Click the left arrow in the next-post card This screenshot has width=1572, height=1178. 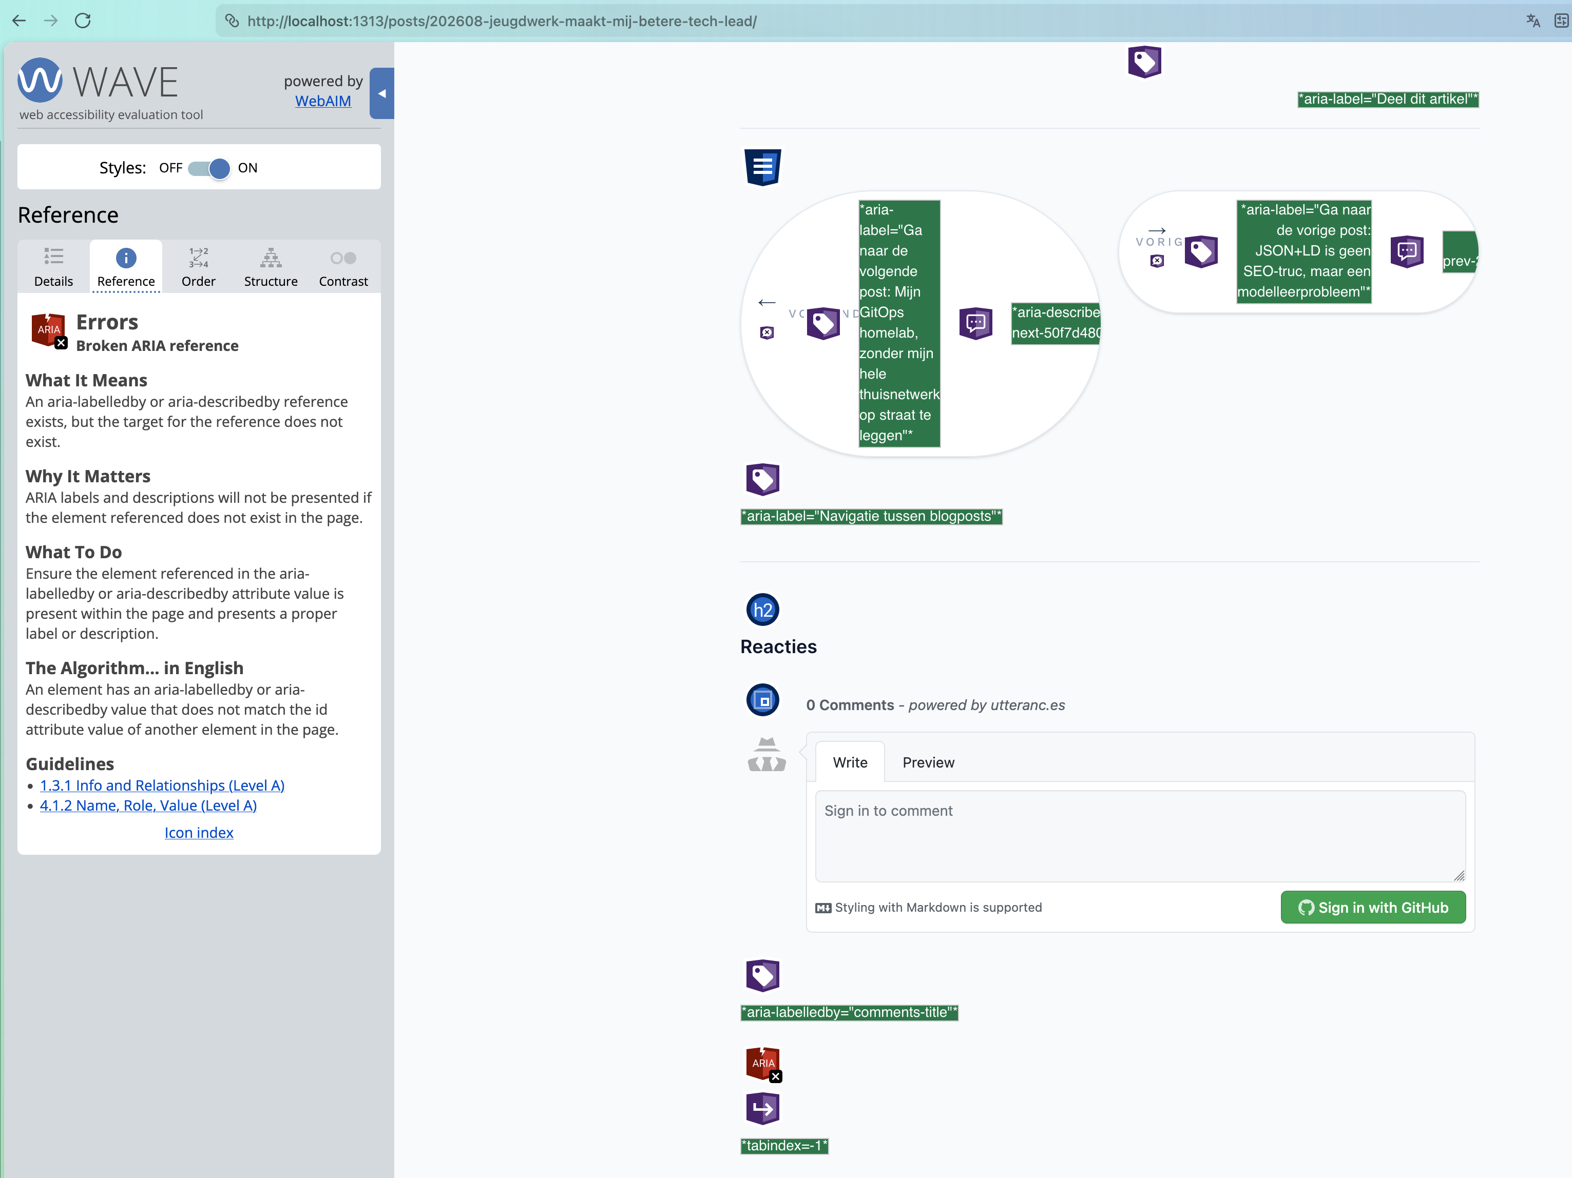click(x=766, y=303)
